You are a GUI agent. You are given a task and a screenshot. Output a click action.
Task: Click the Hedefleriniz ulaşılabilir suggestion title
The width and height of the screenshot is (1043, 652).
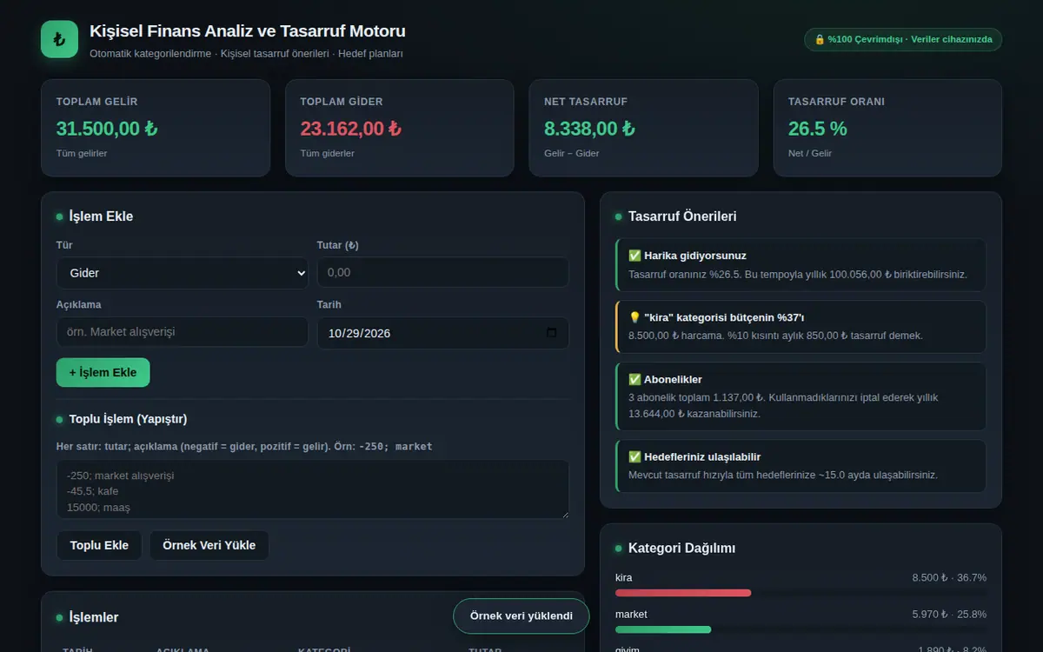tap(694, 456)
